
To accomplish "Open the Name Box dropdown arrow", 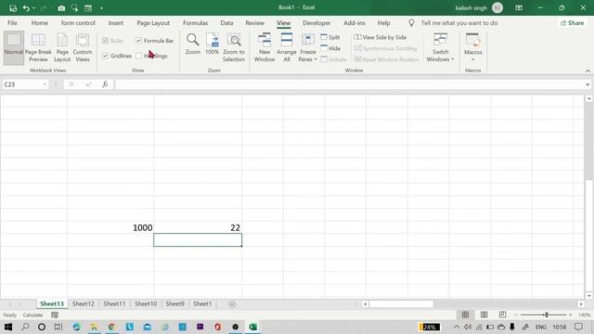I will pyautogui.click(x=45, y=84).
